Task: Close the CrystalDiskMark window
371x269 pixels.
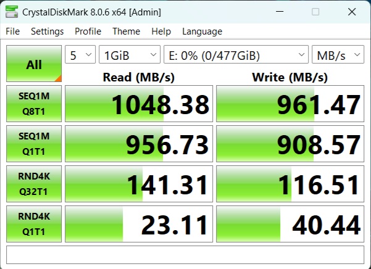Action: [352, 12]
